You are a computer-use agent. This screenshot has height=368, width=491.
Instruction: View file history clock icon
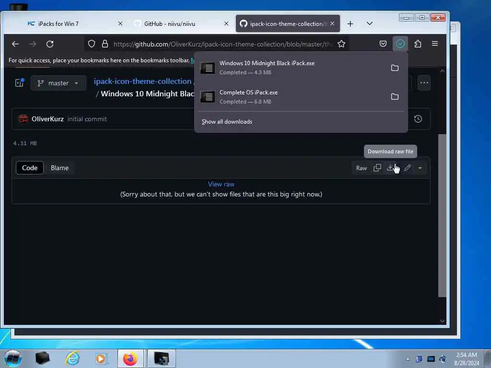point(418,119)
